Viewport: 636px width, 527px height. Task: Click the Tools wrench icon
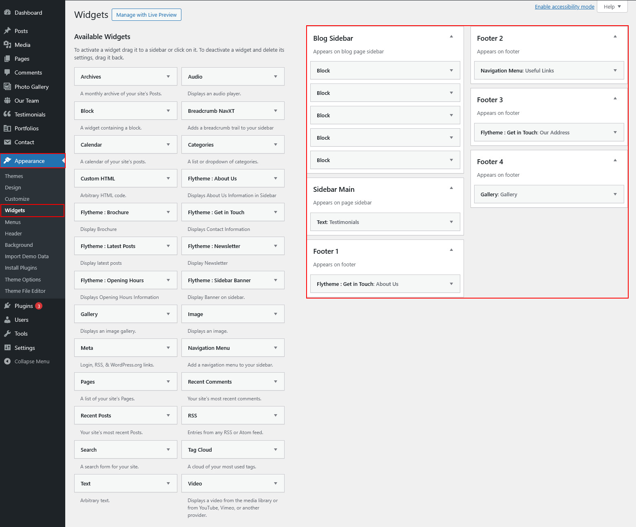(x=7, y=334)
